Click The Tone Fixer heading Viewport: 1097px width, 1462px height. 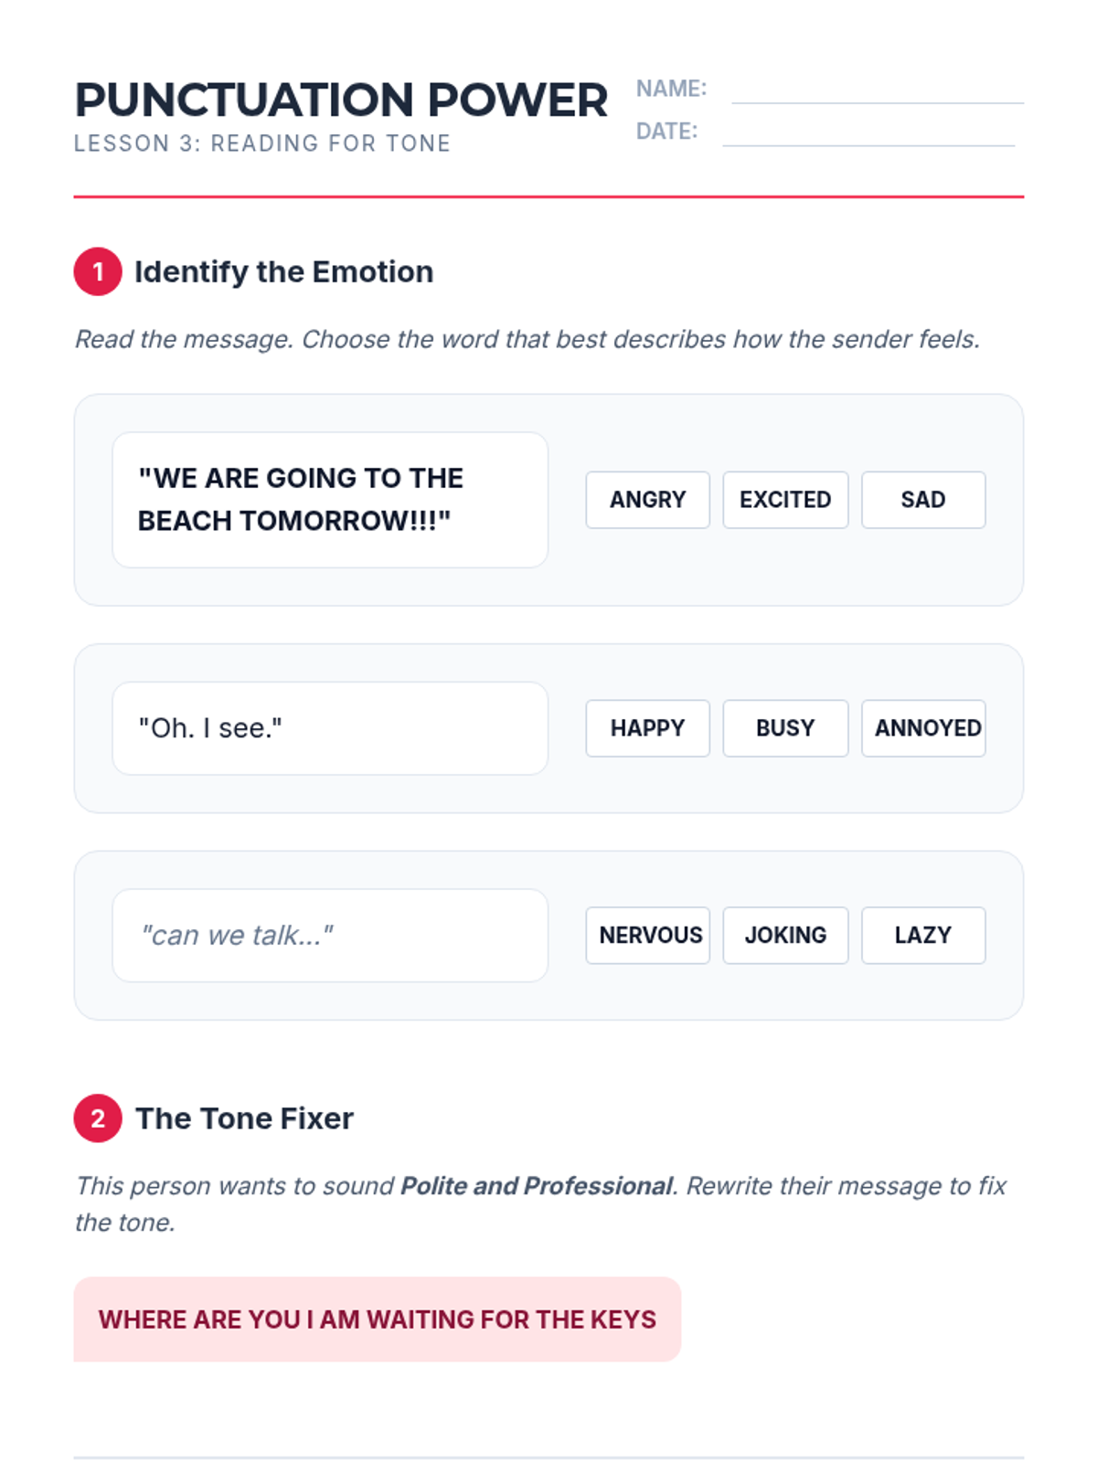tap(244, 1118)
